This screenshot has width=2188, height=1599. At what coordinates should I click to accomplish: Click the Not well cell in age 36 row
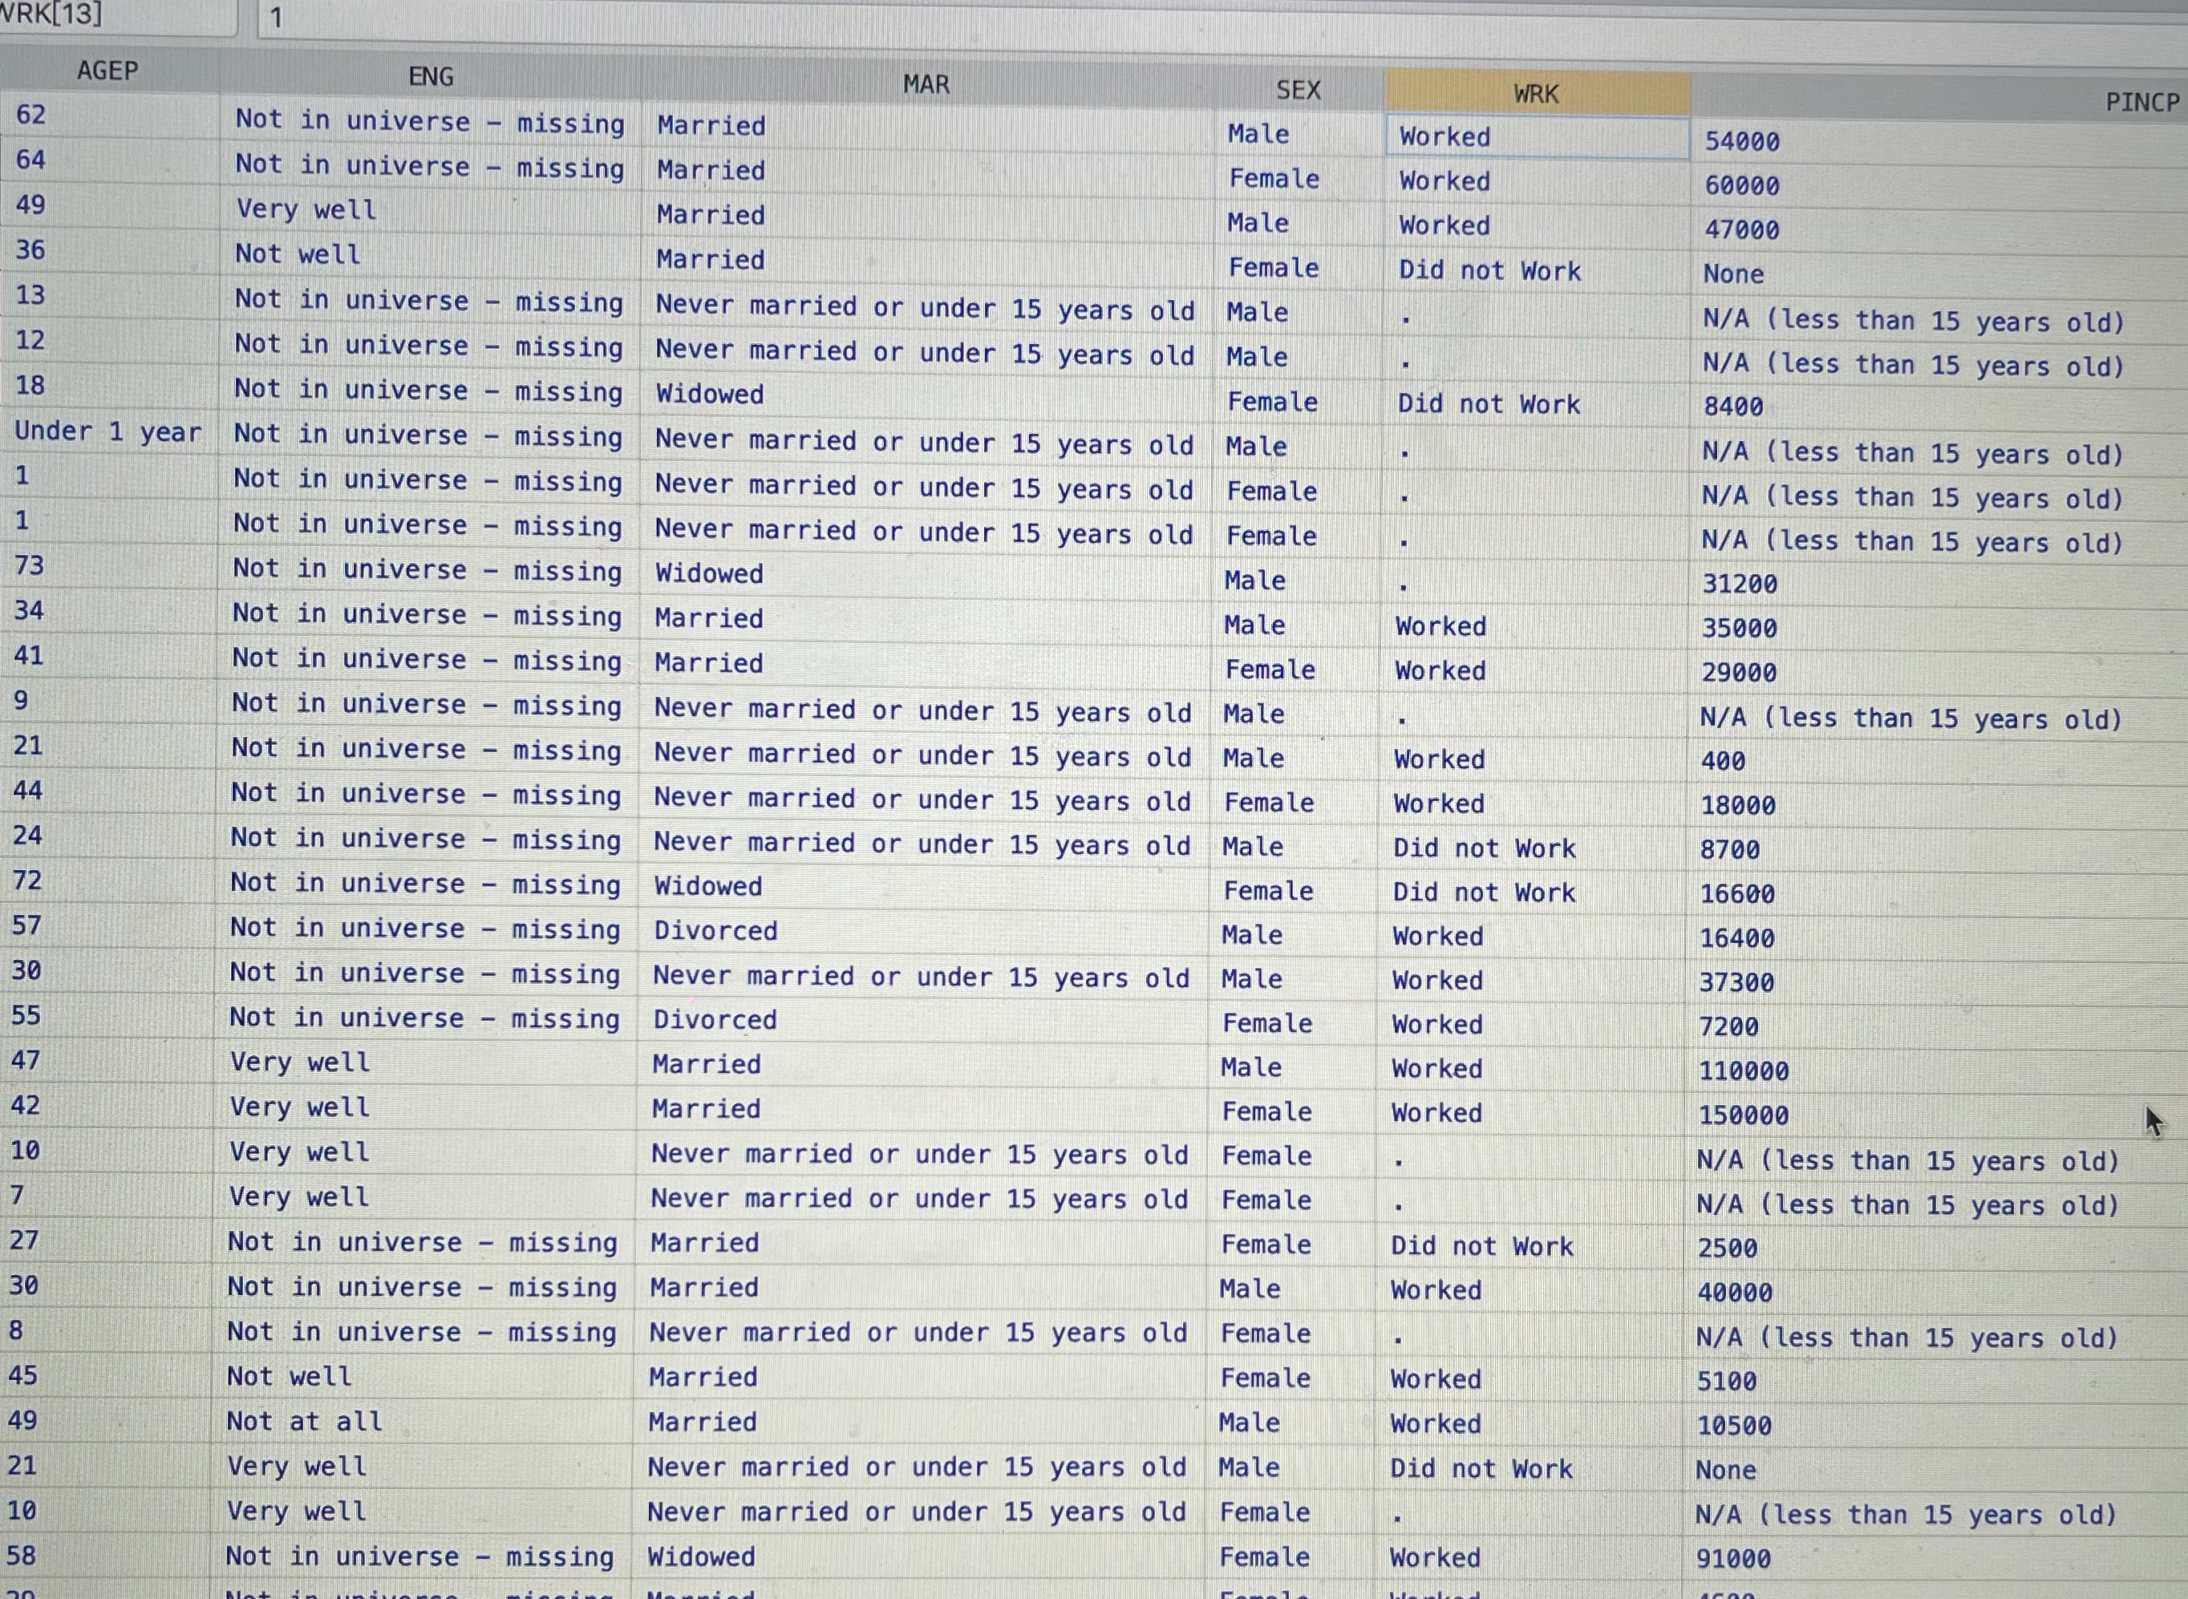[298, 254]
